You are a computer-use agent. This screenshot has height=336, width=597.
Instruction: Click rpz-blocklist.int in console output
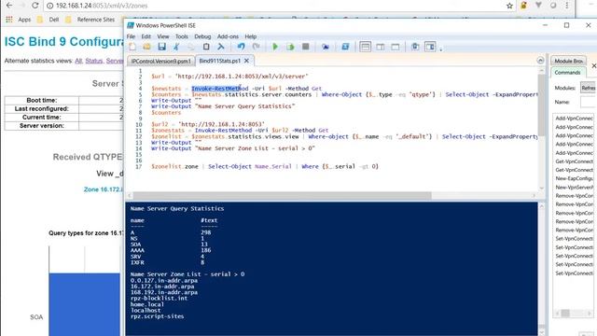[x=159, y=298]
